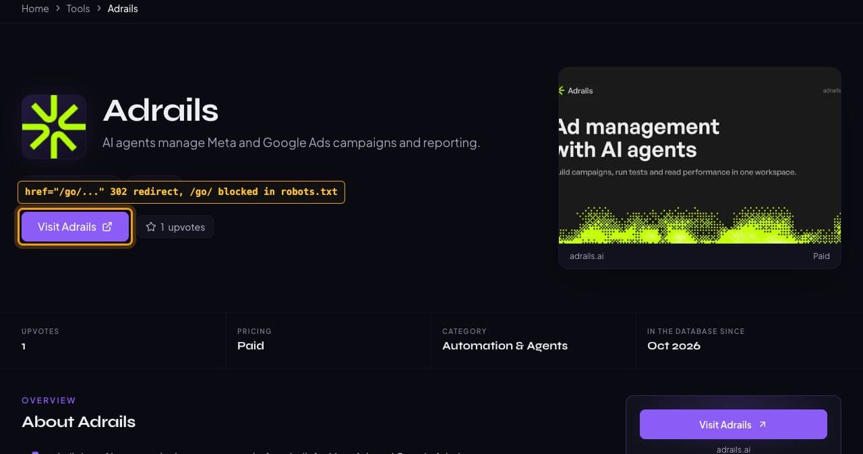Click the "CATEGORY" stat label
Viewport: 863px width, 454px height.
(465, 331)
